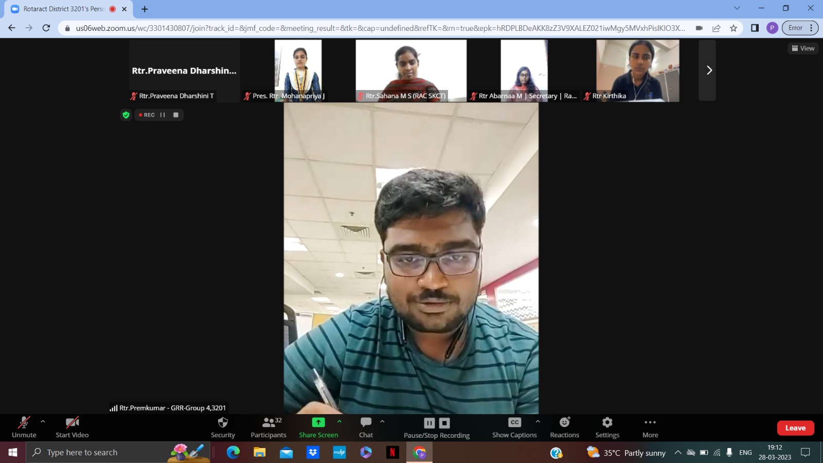
Task: Expand audio options arrow next to Unmute
Action: pyautogui.click(x=43, y=421)
